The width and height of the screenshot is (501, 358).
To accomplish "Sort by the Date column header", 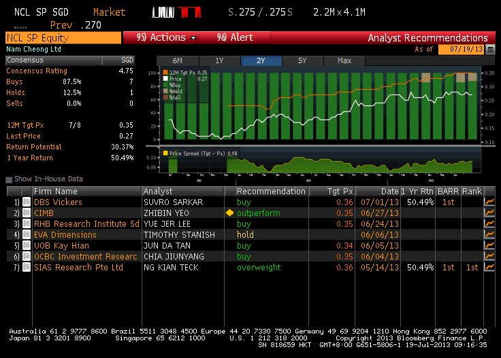I will (x=378, y=192).
